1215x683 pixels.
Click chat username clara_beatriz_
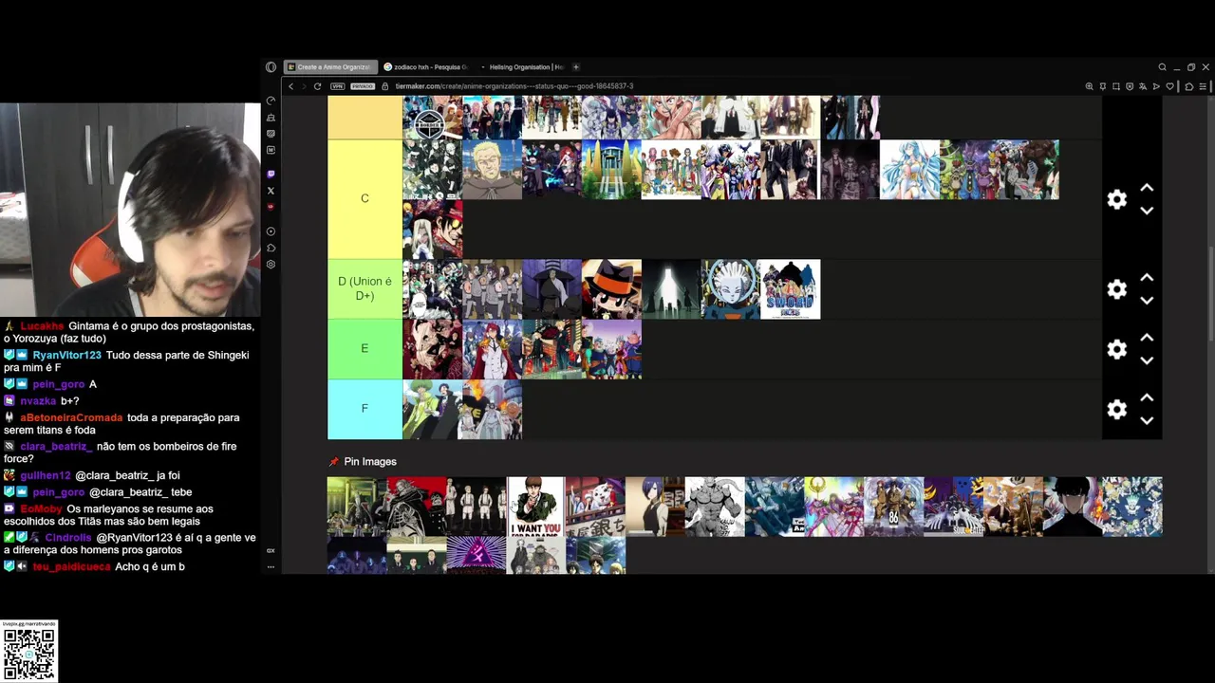pyautogui.click(x=56, y=447)
